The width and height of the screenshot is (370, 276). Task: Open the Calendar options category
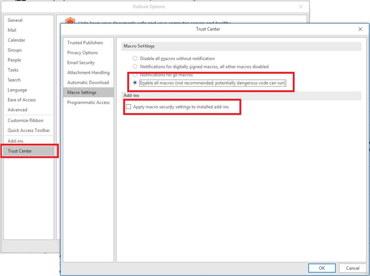(x=16, y=40)
